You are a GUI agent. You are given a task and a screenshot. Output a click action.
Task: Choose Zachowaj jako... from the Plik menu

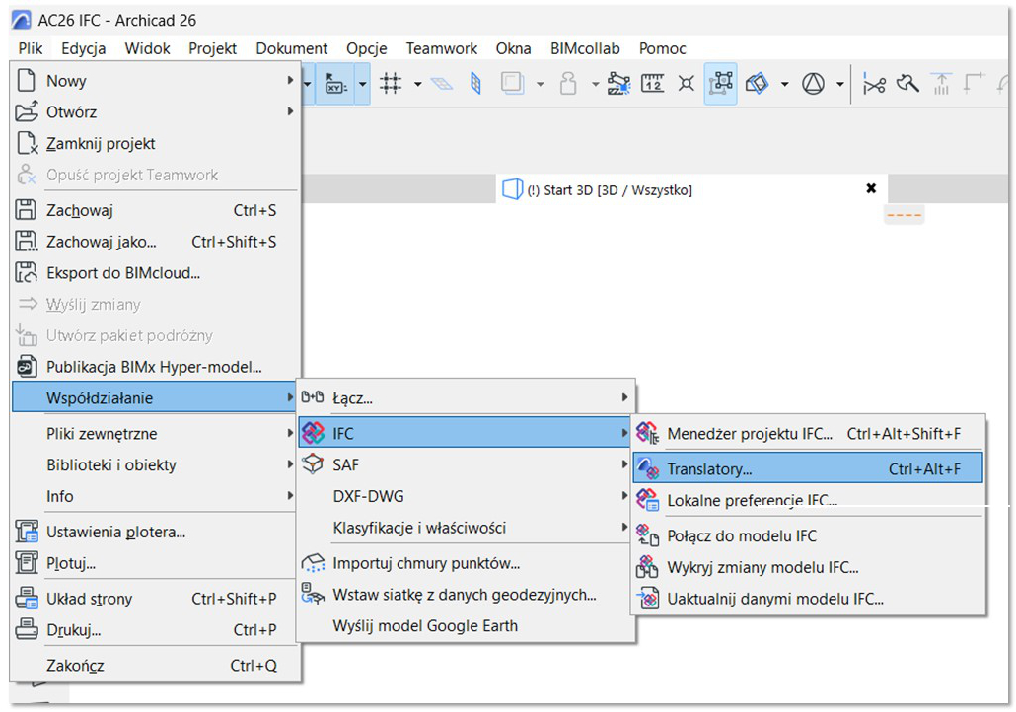tap(156, 242)
